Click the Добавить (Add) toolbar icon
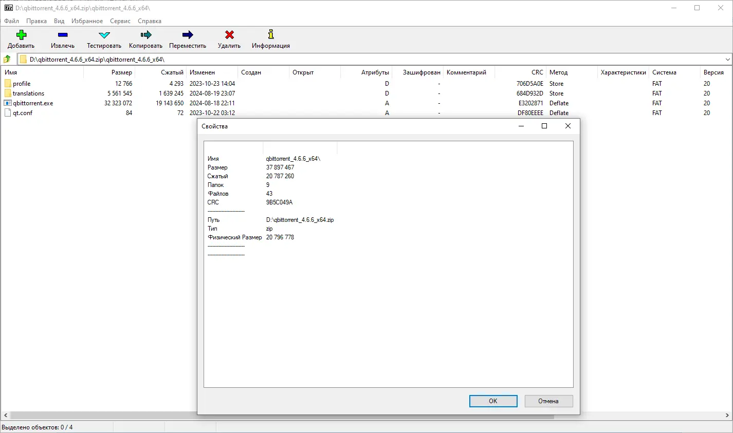The height and width of the screenshot is (433, 733). pos(21,35)
